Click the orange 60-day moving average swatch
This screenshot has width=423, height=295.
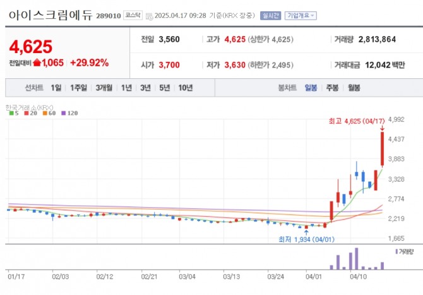point(45,113)
